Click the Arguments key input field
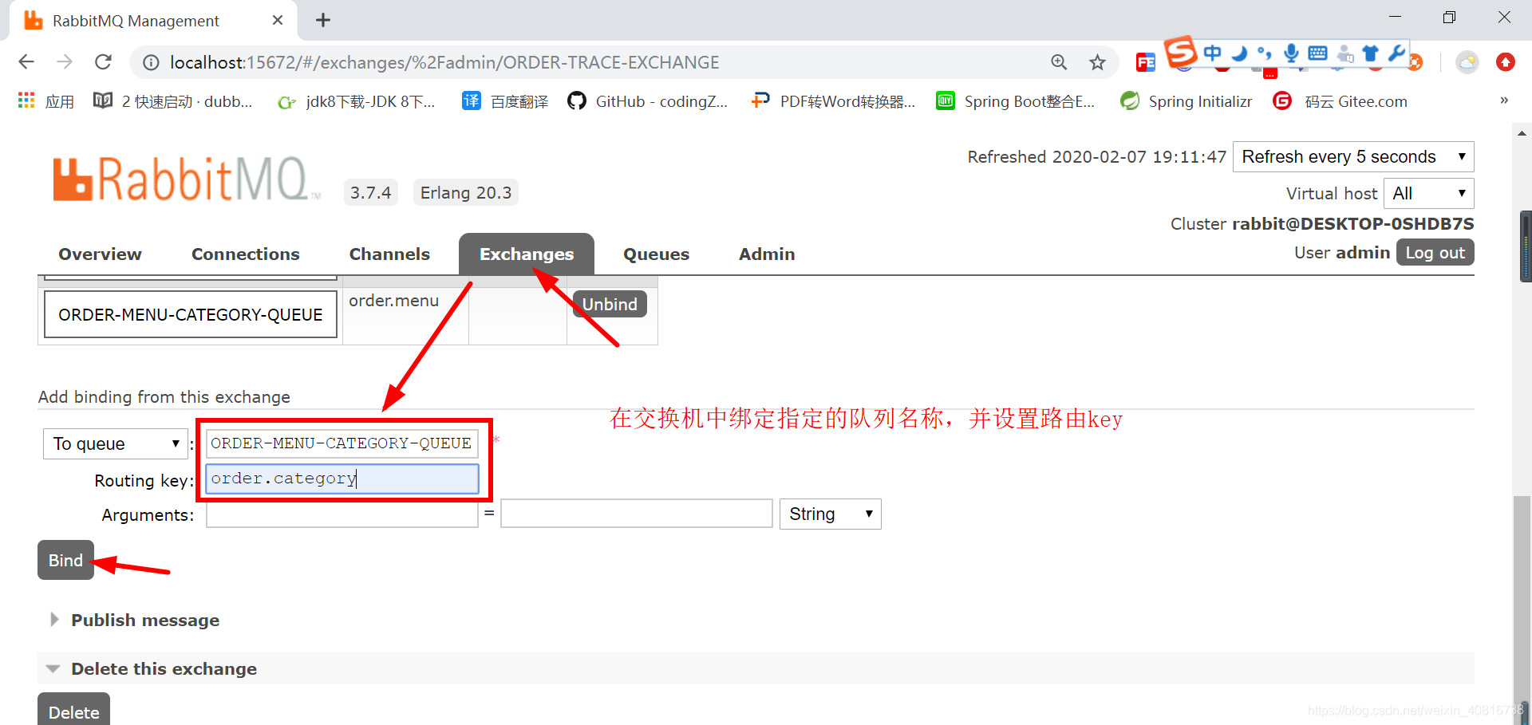The image size is (1532, 725). click(342, 514)
